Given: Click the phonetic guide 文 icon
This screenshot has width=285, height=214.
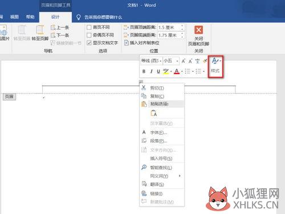Looking at the screenshot, I should pyautogui.click(x=197, y=61).
